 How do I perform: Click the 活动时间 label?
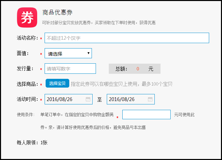click(x=27, y=99)
